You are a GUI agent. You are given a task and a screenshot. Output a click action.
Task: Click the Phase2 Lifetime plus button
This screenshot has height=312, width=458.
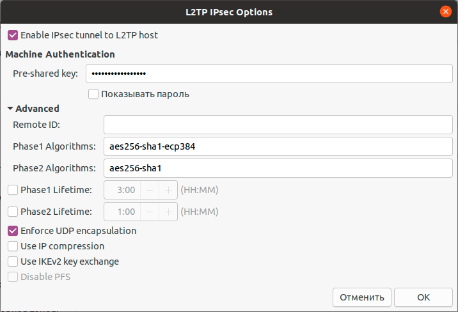point(168,211)
